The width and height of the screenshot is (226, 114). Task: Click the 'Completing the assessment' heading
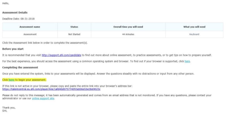pyautogui.click(x=20, y=67)
